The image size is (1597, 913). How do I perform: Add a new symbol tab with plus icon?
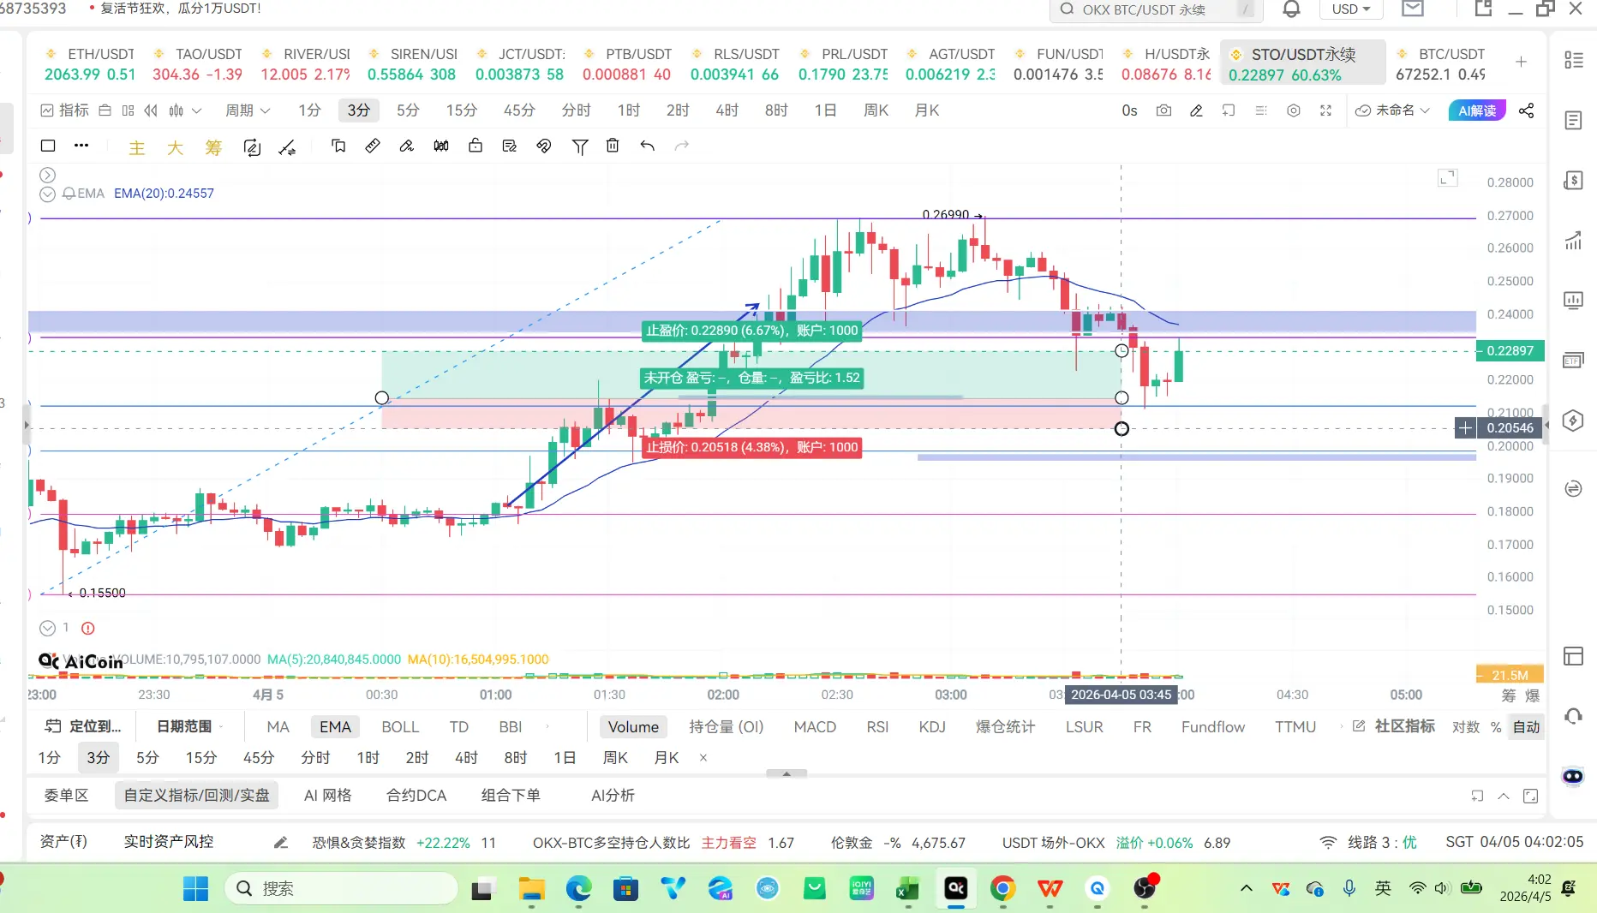tap(1521, 62)
